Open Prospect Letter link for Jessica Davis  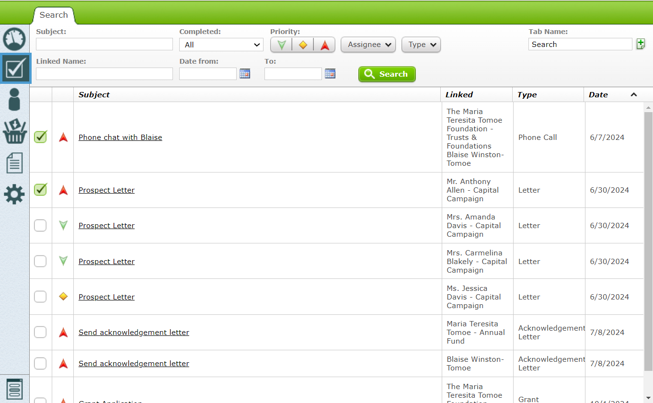[x=106, y=297]
